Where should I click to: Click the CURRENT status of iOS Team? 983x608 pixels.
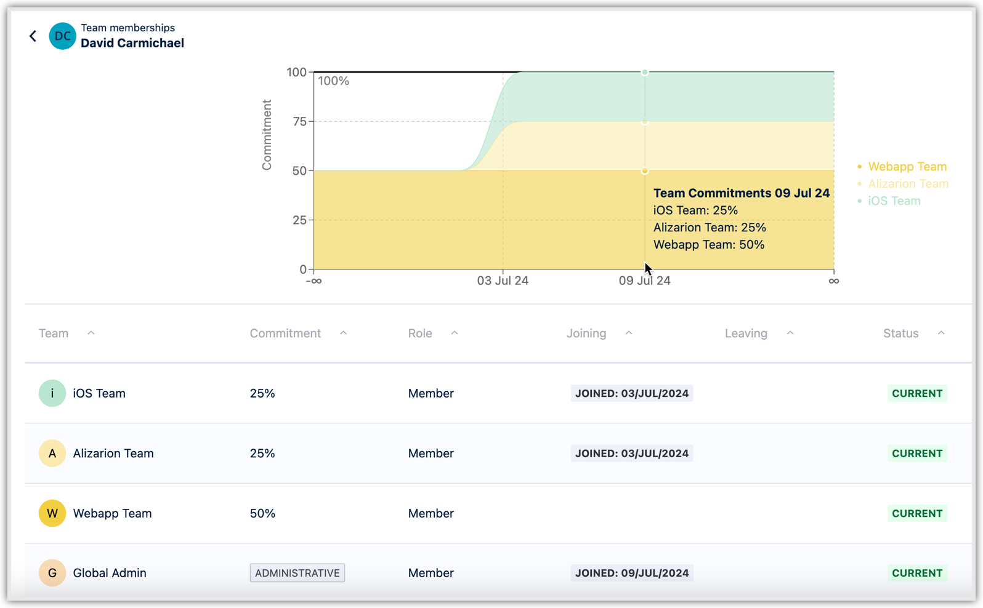click(x=916, y=393)
